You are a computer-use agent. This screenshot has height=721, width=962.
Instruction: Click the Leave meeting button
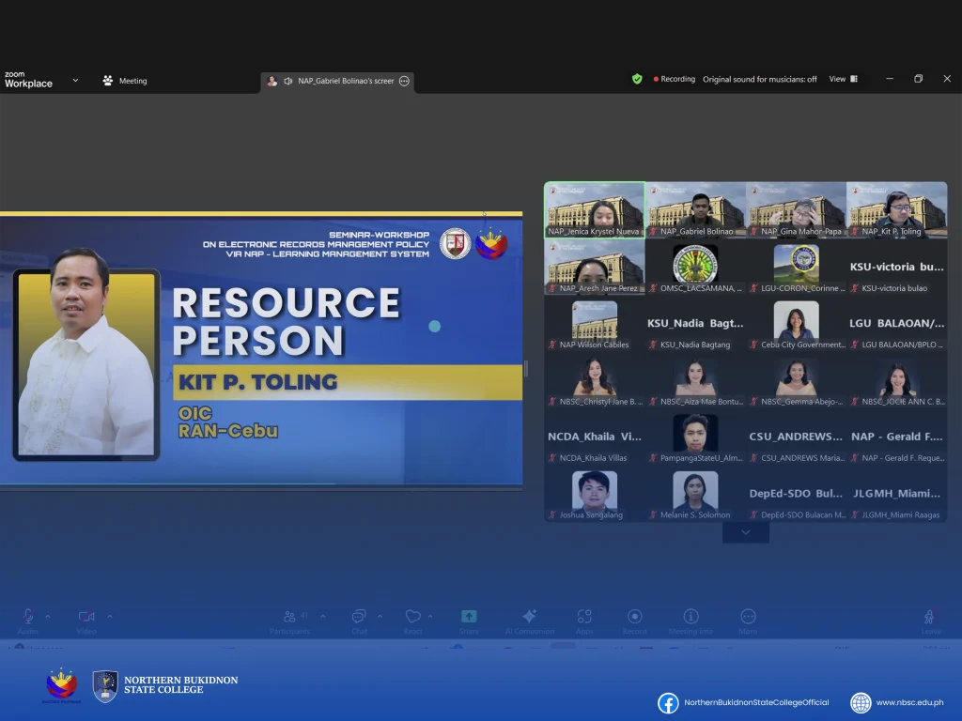(930, 619)
